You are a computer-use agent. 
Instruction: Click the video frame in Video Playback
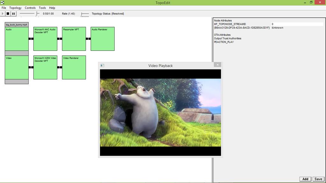[x=160, y=112]
